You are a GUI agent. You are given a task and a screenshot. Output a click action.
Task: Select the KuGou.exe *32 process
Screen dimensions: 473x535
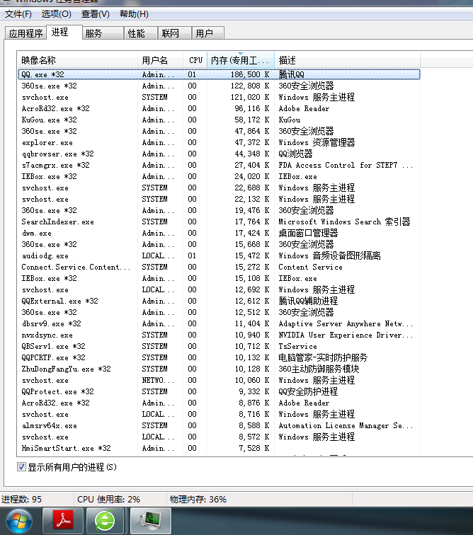[219, 120]
